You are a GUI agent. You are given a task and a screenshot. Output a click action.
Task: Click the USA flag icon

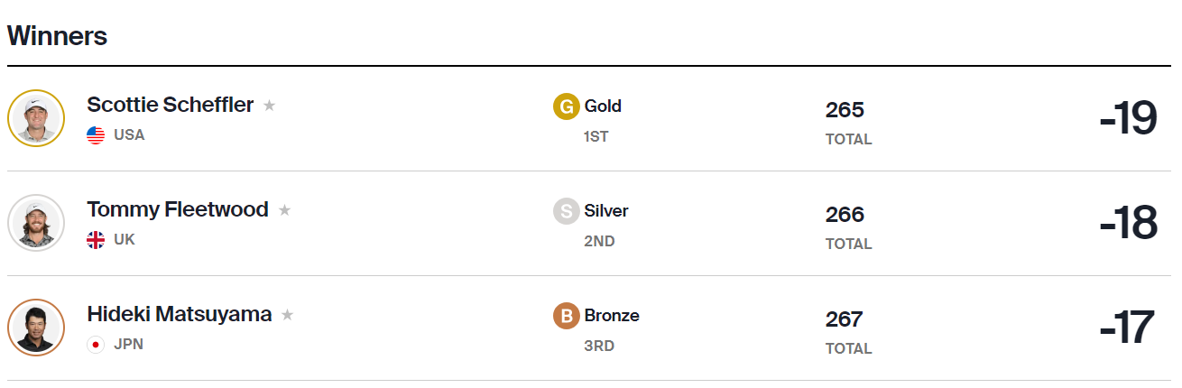96,135
